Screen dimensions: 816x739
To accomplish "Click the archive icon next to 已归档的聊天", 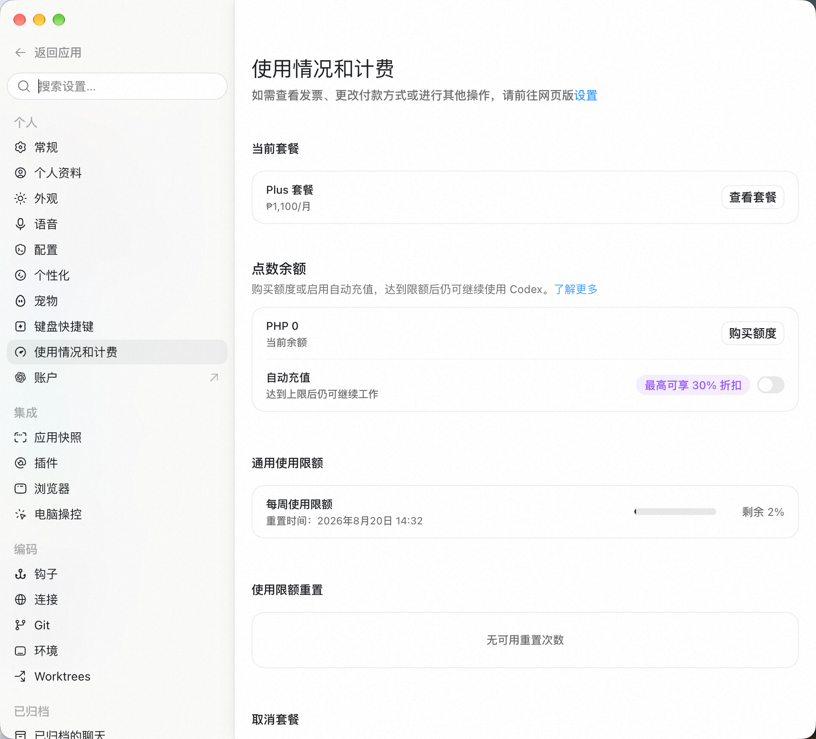I will (20, 735).
